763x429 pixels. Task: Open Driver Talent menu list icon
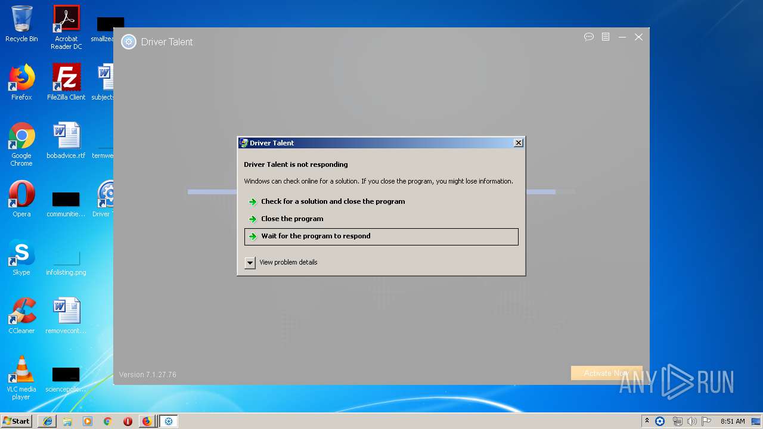click(606, 37)
